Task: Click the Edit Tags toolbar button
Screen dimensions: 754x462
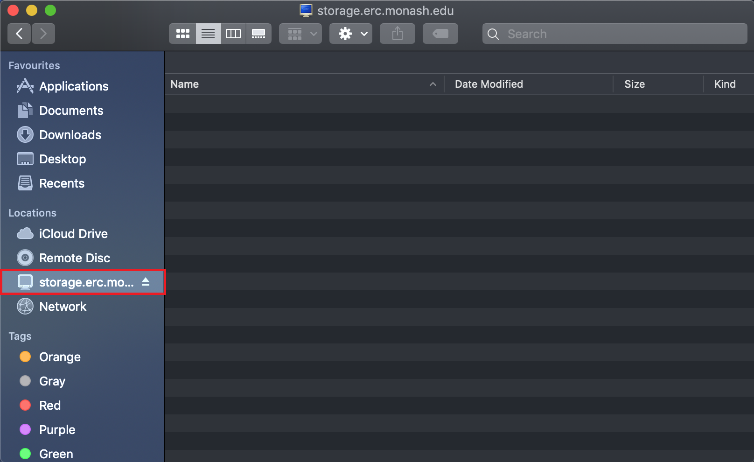Action: [440, 34]
